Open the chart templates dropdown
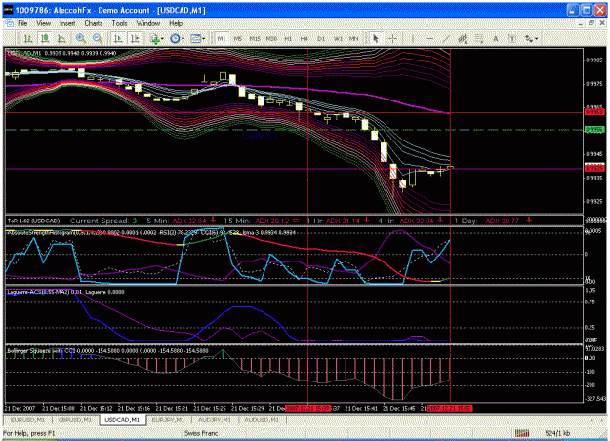 coord(197,38)
